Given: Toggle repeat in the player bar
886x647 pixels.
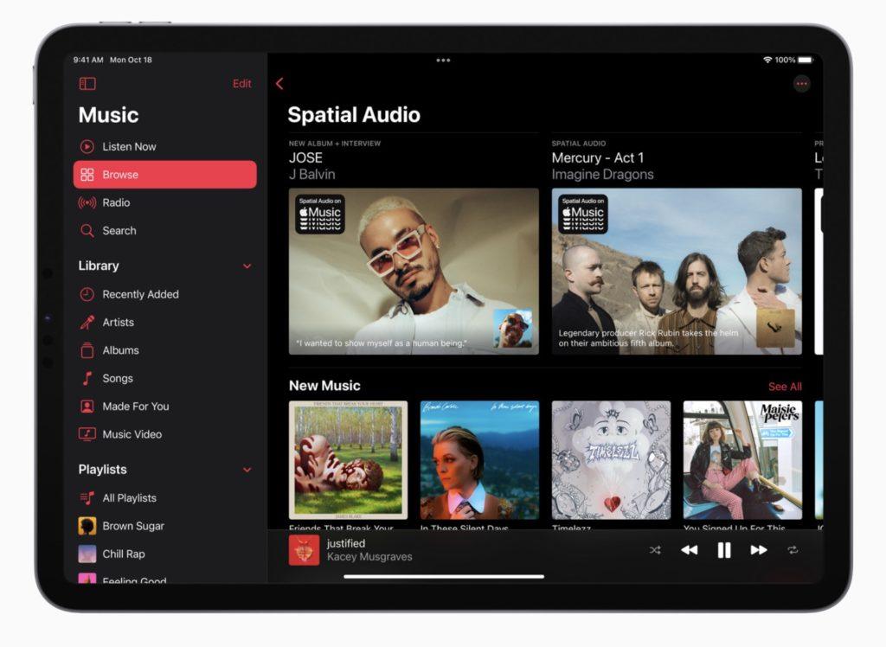Looking at the screenshot, I should tap(793, 550).
